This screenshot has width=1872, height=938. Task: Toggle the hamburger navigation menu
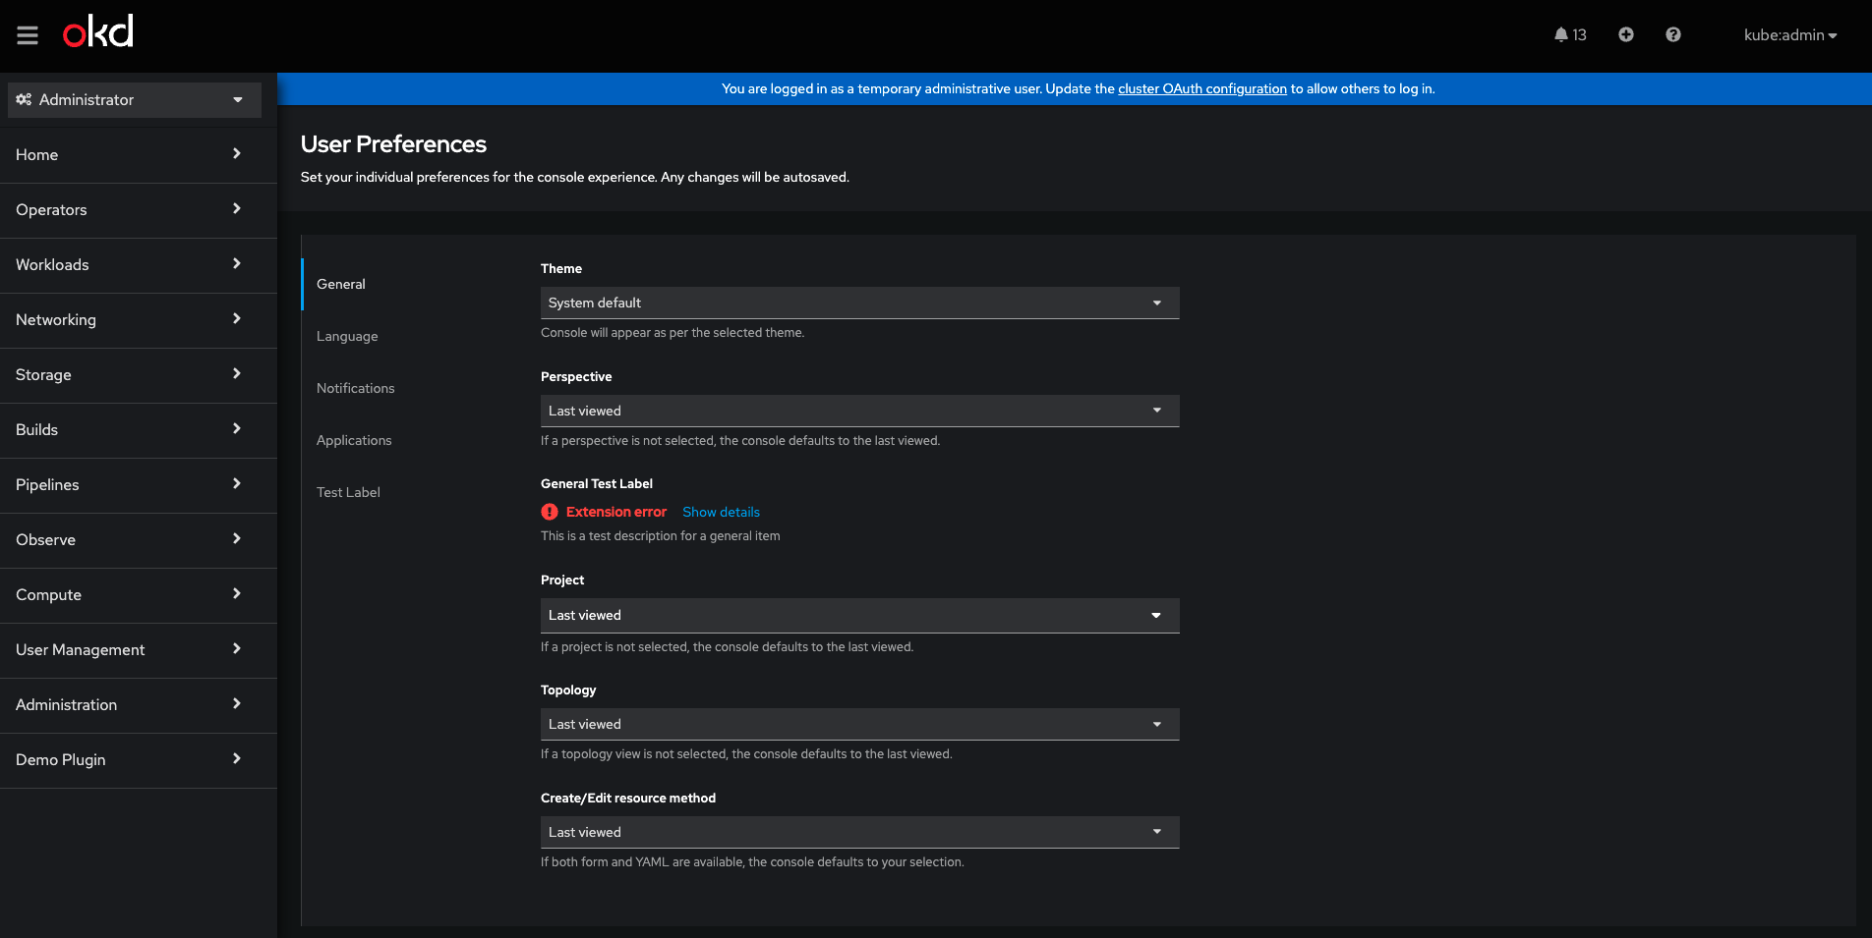click(x=28, y=35)
